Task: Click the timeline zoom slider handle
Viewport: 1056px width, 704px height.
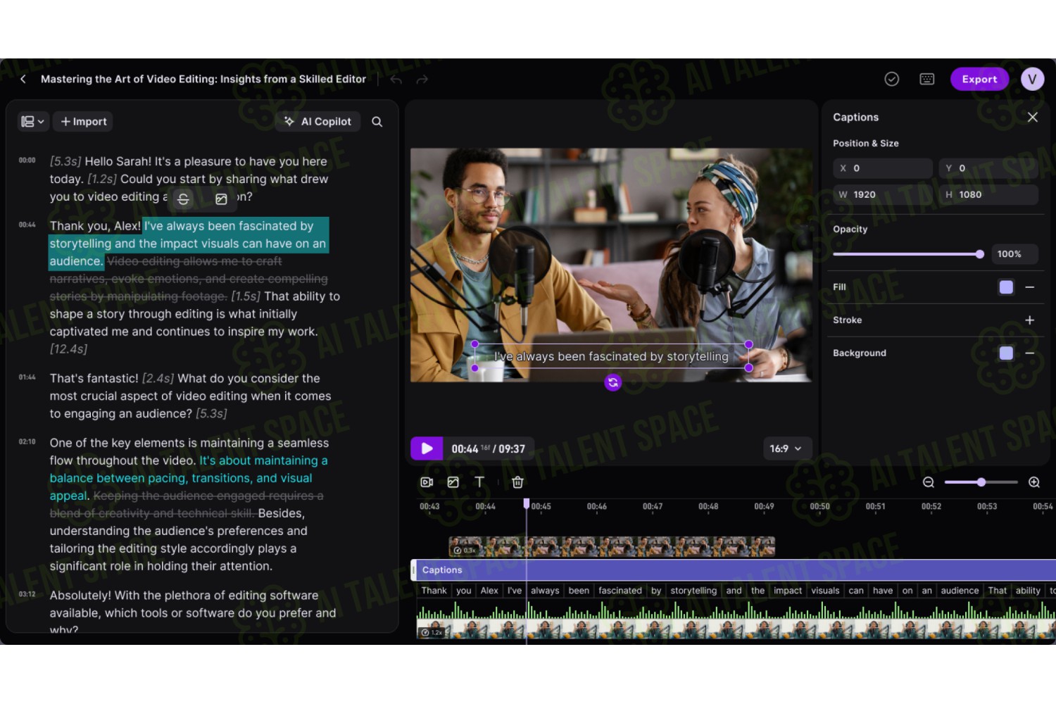Action: [981, 482]
